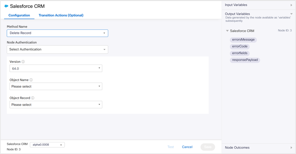
Task: Click the Object Record info icon
Action: click(33, 98)
